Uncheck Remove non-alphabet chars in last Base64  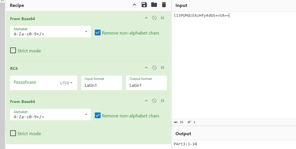(98, 116)
